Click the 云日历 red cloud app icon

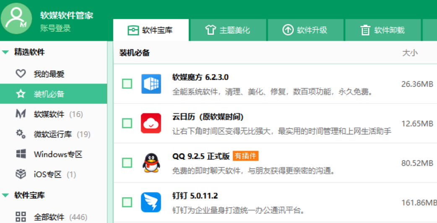click(x=151, y=123)
